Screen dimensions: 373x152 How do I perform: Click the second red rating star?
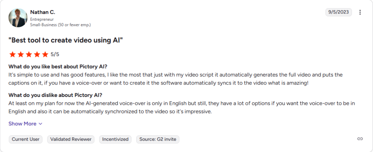tap(20, 54)
